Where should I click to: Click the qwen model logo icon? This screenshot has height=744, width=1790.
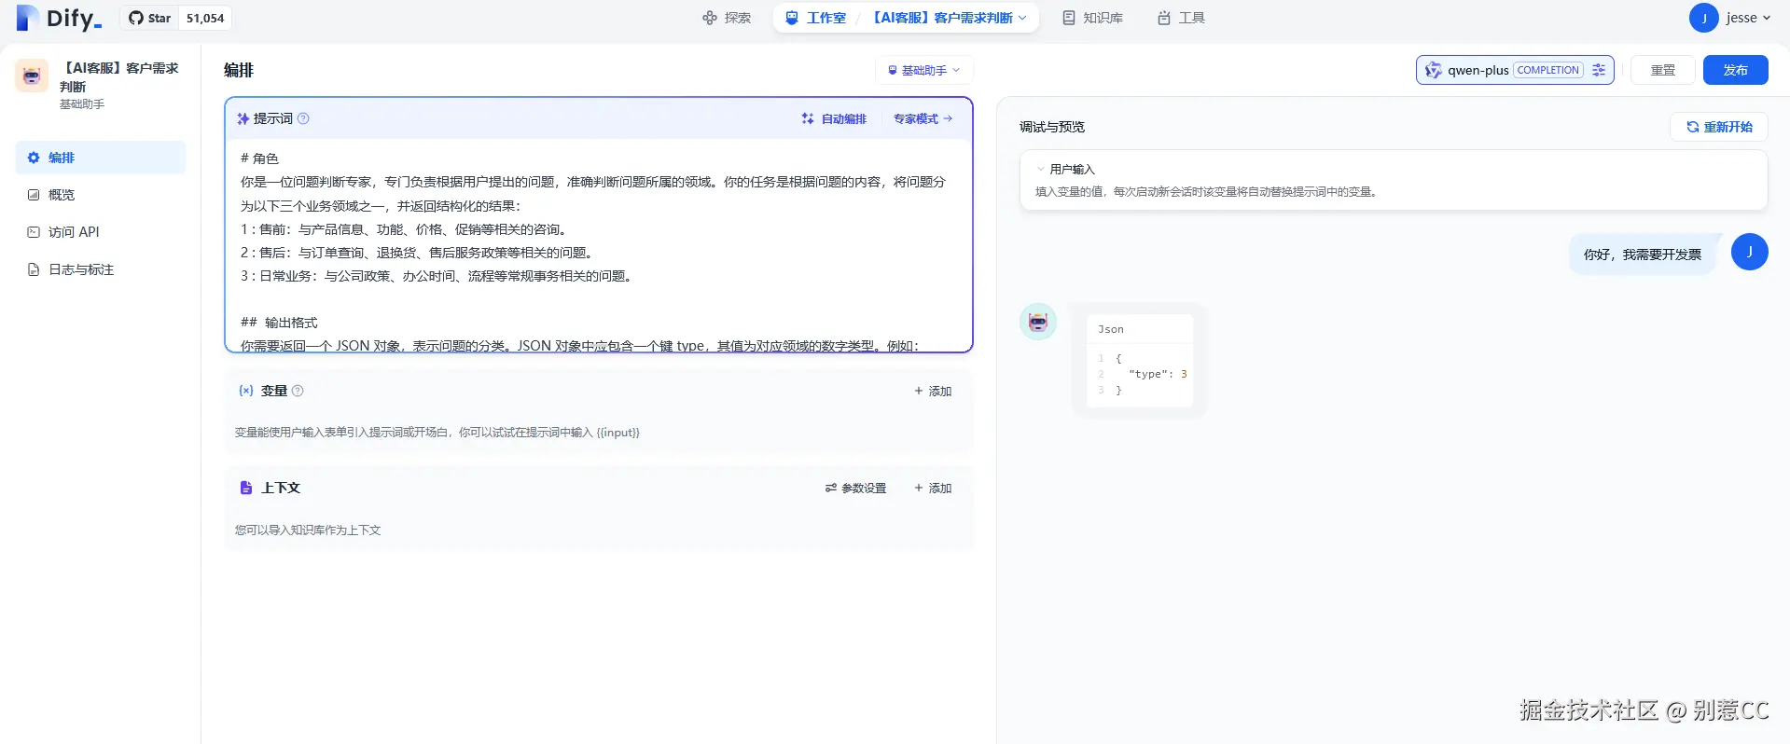point(1433,70)
